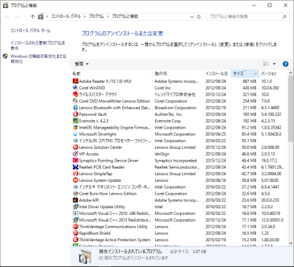Expand the address bar history dropdown
Screen dimensions: 294x267
(192, 17)
